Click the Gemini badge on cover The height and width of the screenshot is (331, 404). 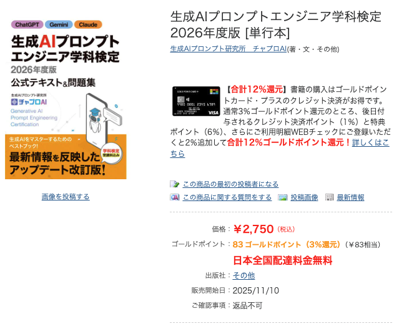[x=59, y=25]
